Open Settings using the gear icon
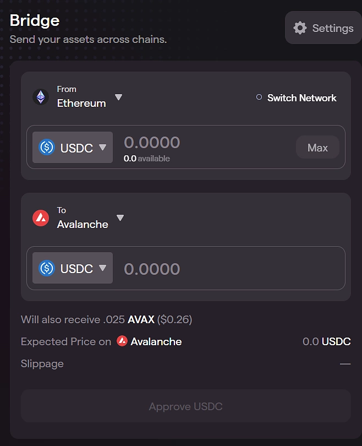The width and height of the screenshot is (362, 446). click(x=300, y=28)
